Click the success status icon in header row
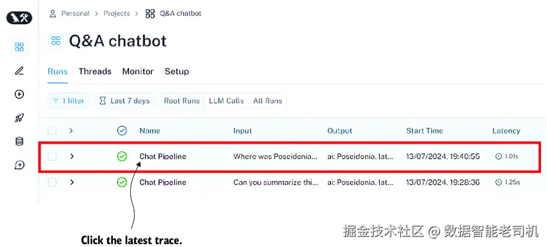 (122, 131)
